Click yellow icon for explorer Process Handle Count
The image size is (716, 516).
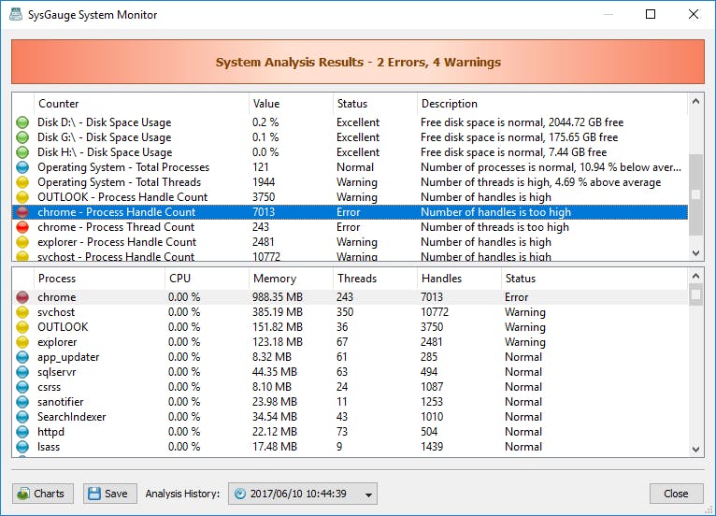22,242
